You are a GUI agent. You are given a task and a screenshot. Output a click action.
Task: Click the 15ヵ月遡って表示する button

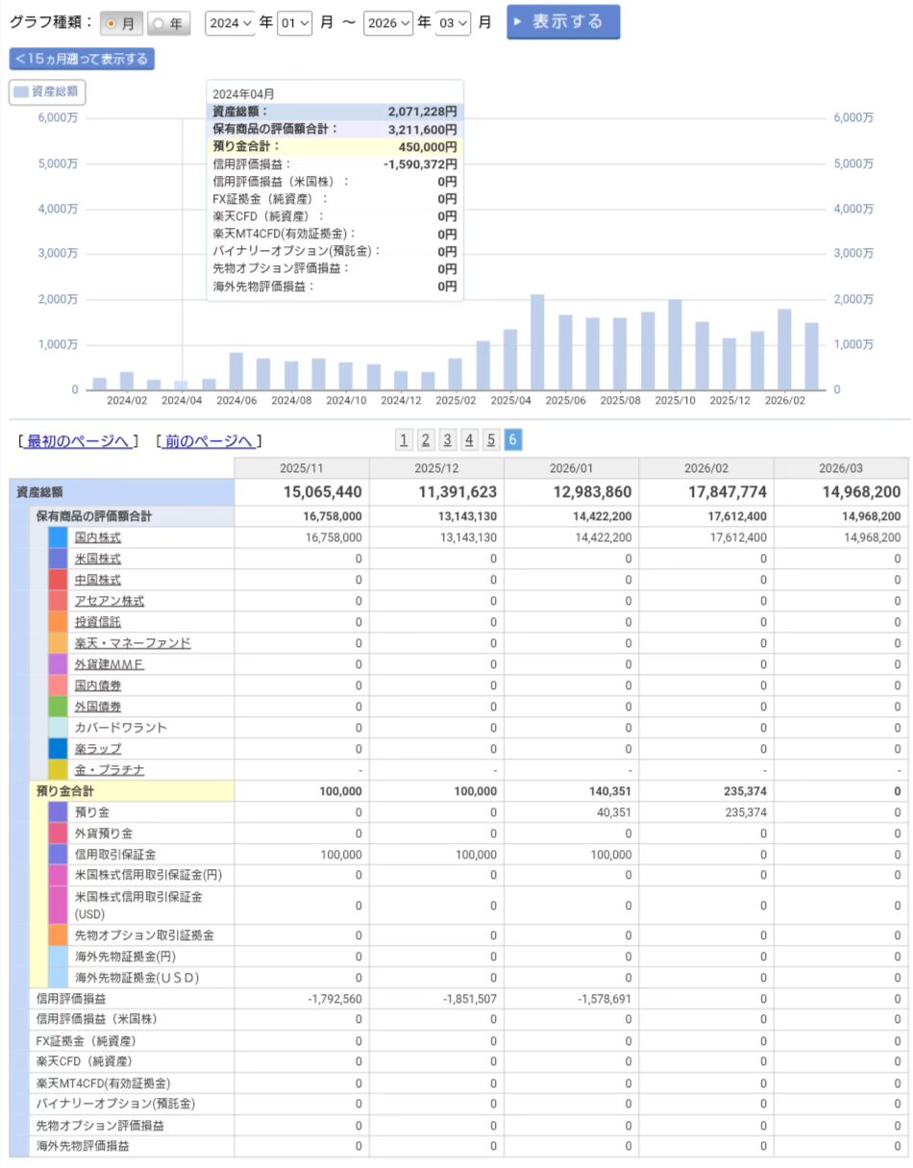pyautogui.click(x=82, y=59)
